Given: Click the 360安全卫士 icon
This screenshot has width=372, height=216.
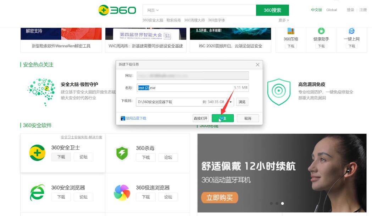Looking at the screenshot, I should 37,152.
